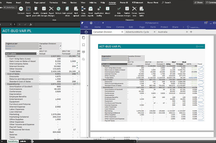Select the DataEntry sheet tab
This screenshot has width=216, height=143.
click(x=13, y=141)
